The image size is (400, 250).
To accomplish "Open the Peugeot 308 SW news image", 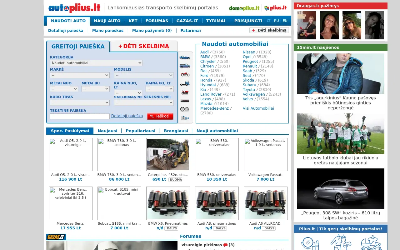I will 341,189.
